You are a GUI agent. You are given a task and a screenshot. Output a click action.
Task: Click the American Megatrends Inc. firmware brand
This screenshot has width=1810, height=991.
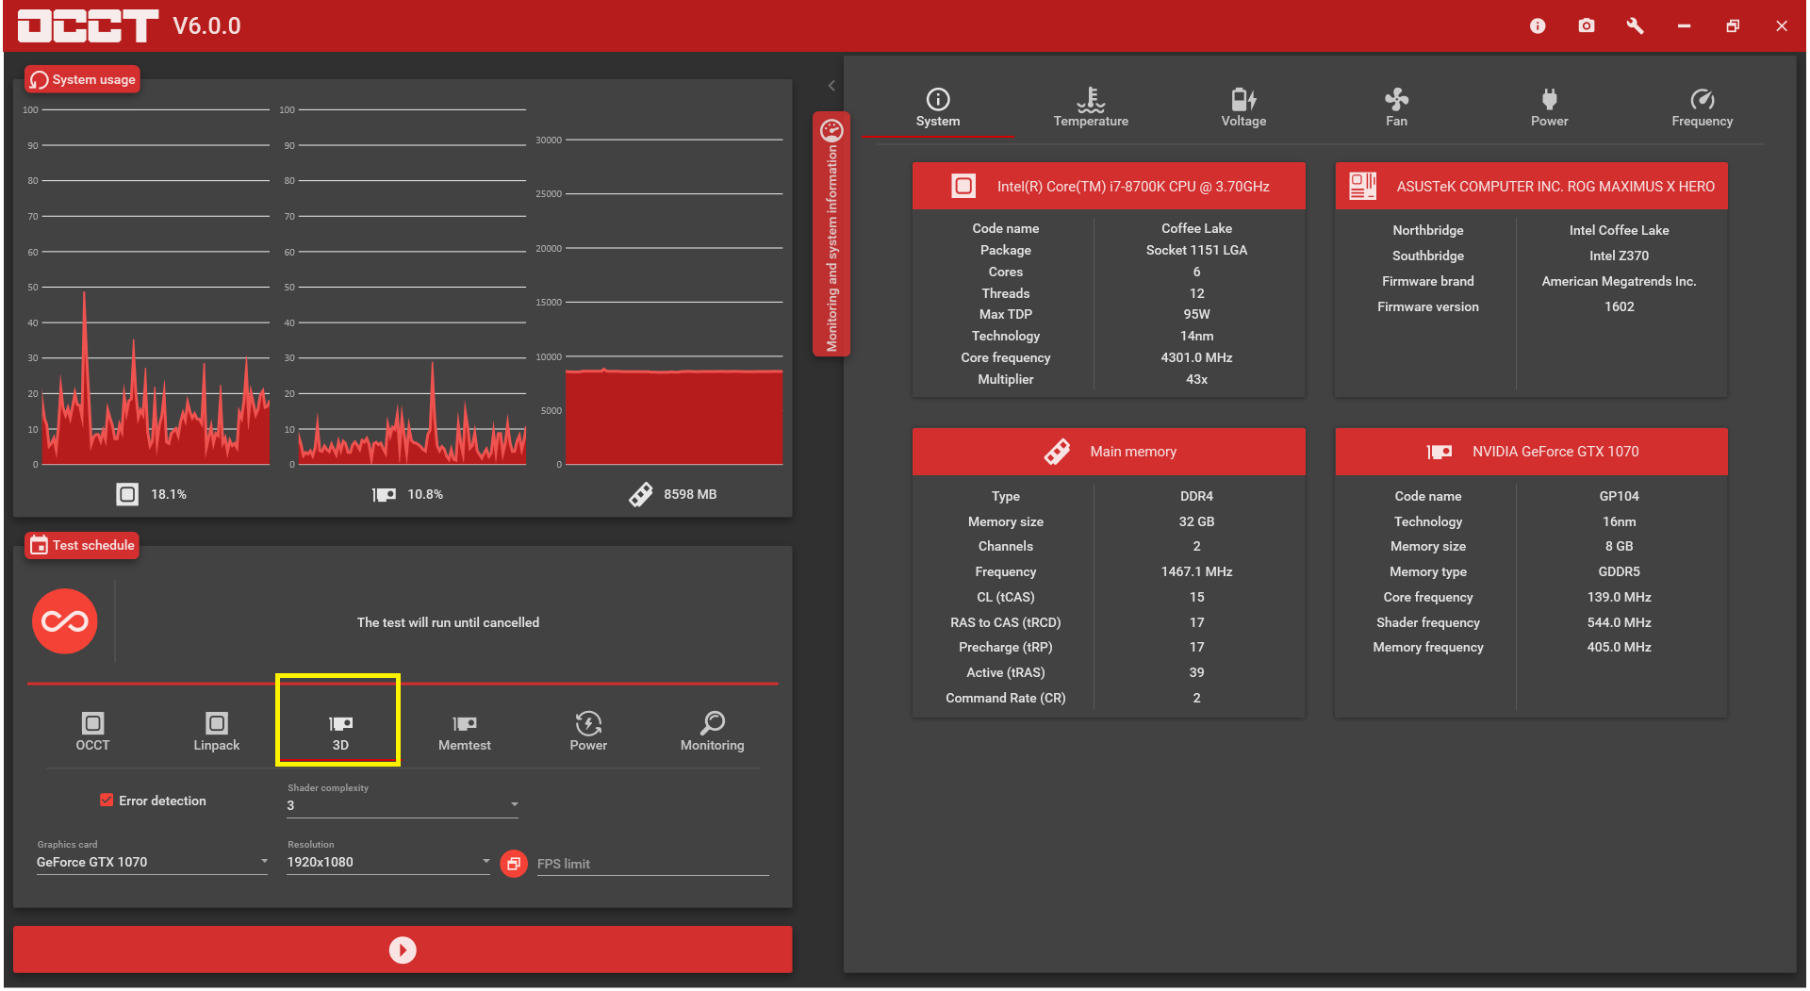coord(1619,281)
